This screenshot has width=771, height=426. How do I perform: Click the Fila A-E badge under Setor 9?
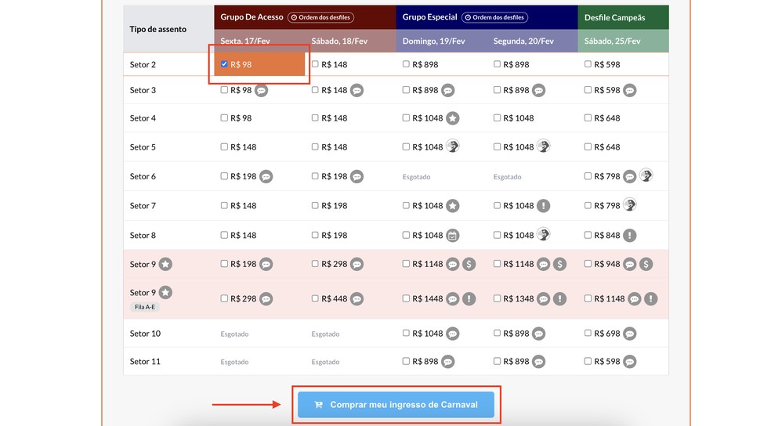point(145,307)
